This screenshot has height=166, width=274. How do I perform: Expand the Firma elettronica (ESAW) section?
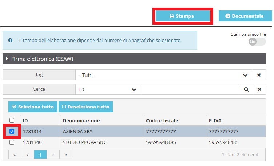(7, 59)
